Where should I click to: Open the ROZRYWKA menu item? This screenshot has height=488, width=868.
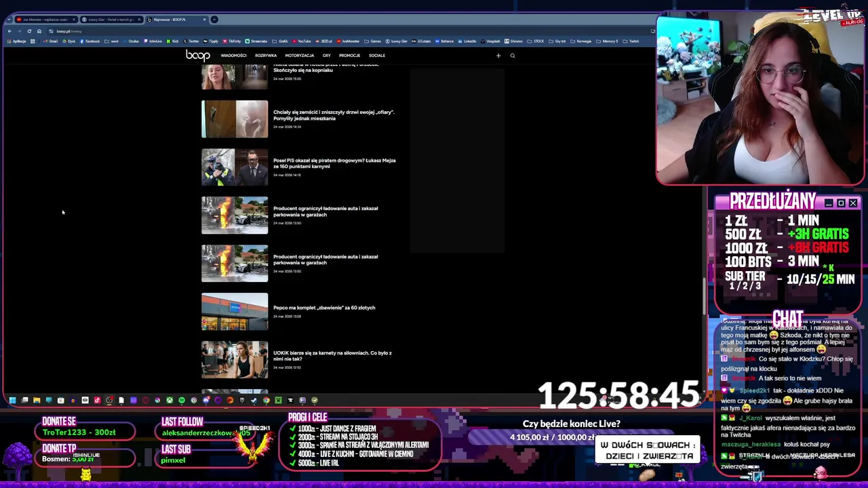266,56
